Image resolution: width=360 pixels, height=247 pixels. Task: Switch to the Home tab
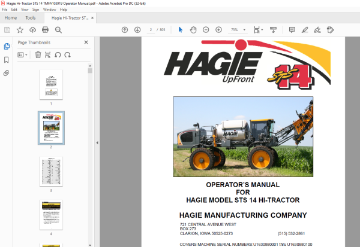[x=11, y=18]
